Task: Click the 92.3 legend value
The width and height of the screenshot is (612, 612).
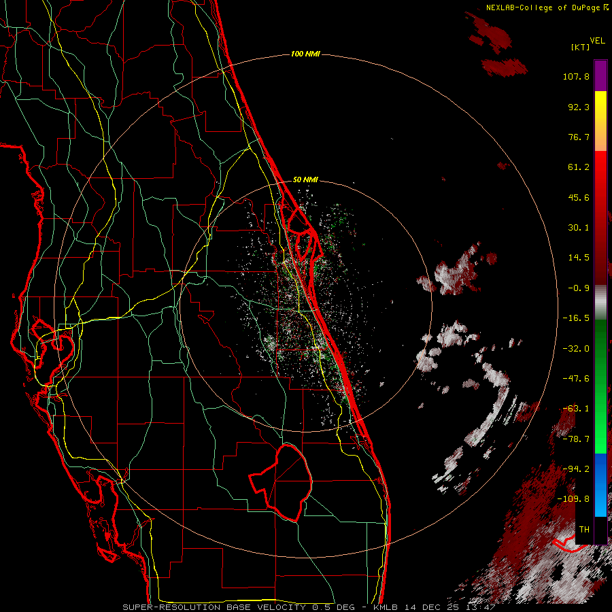Action: pos(579,107)
